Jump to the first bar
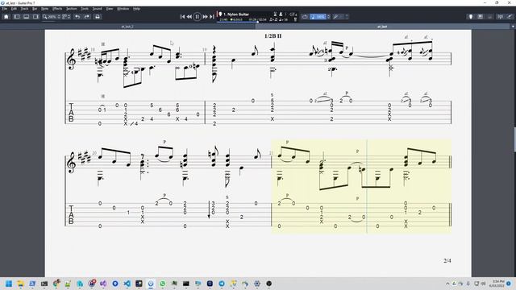Screen dimensions: 516x290 tap(182, 17)
